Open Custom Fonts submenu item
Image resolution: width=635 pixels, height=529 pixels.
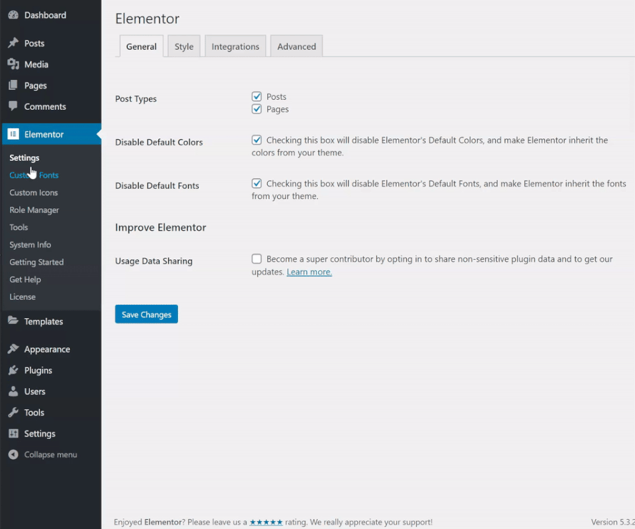(34, 175)
